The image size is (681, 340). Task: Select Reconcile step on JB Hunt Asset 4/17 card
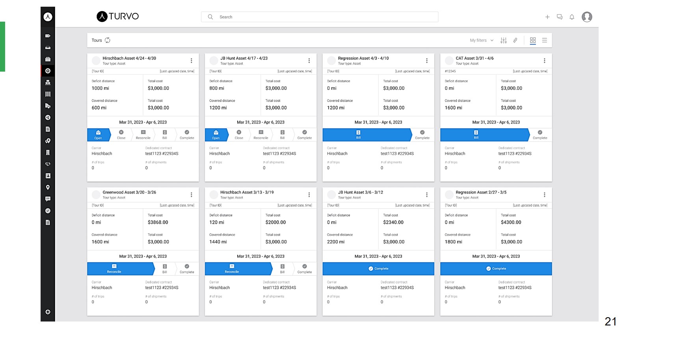(261, 135)
